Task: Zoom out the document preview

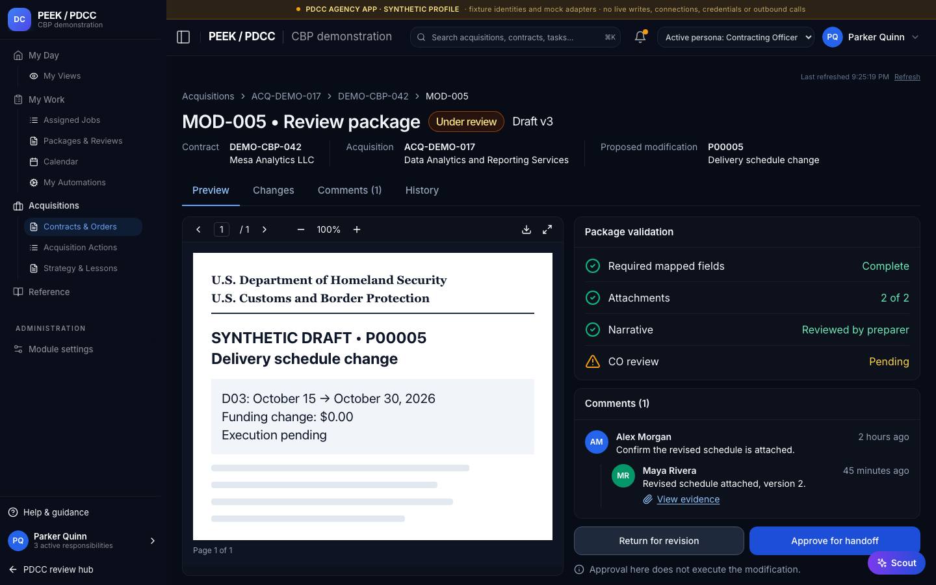Action: pos(301,229)
